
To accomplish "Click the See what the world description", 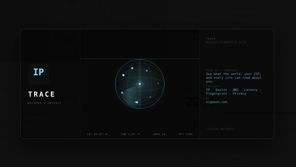I will pyautogui.click(x=234, y=78).
